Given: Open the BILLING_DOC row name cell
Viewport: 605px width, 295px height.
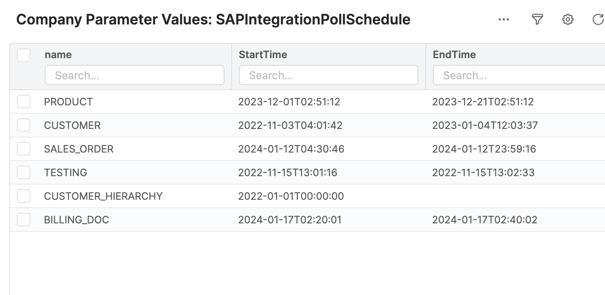Looking at the screenshot, I should pos(76,220).
